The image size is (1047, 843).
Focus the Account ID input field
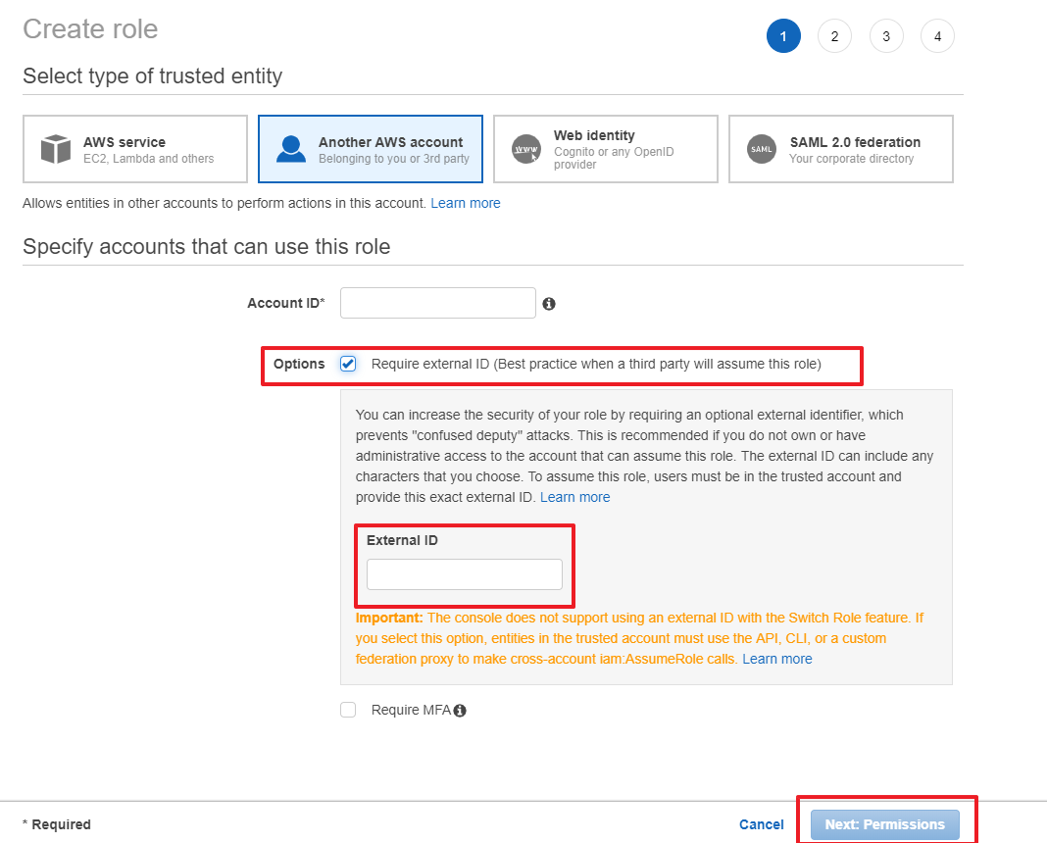(x=437, y=303)
